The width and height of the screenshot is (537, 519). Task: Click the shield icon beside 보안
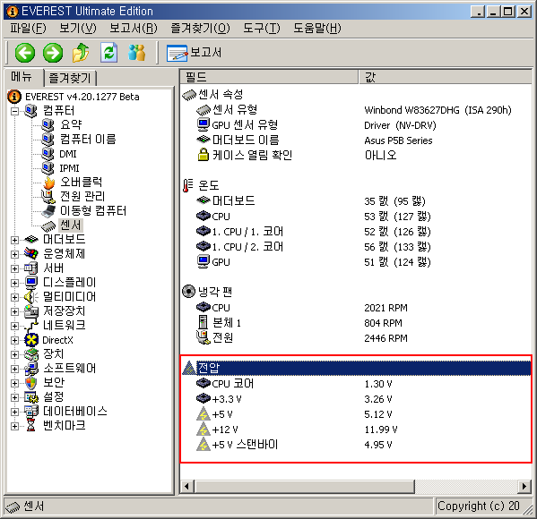[31, 383]
